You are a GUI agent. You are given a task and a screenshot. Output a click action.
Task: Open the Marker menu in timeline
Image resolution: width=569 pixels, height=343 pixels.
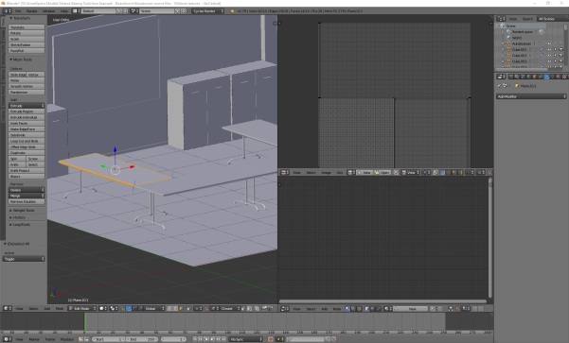tap(34, 339)
